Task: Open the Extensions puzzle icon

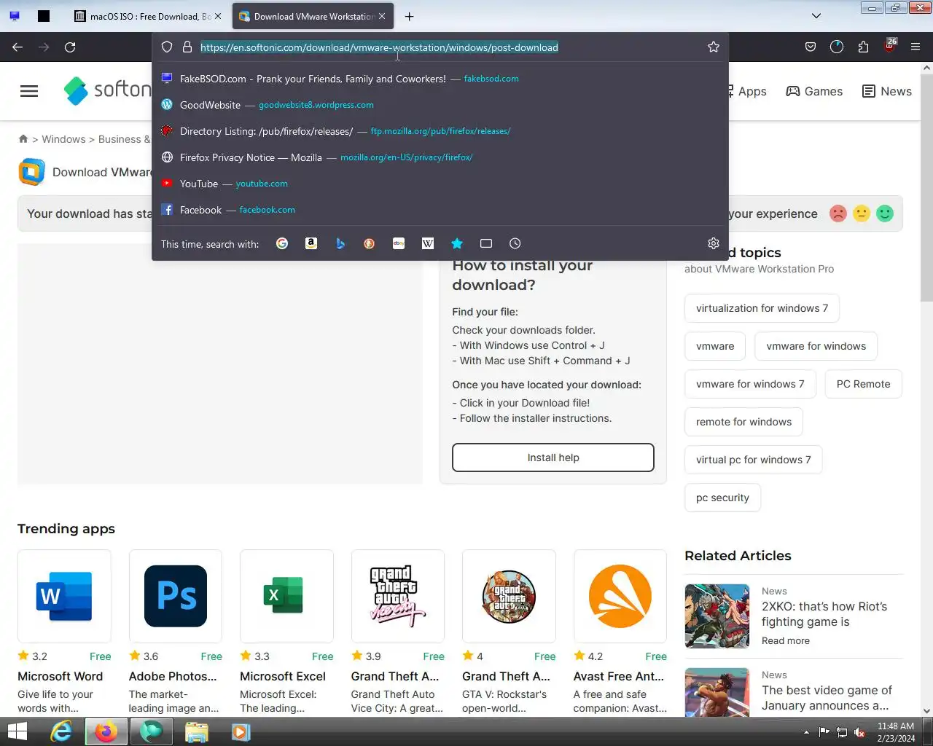Action: (863, 47)
